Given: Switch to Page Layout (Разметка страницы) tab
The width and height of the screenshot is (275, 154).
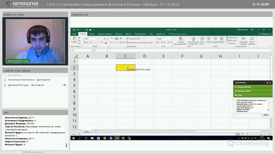Looking at the screenshot, I should tap(105, 34).
